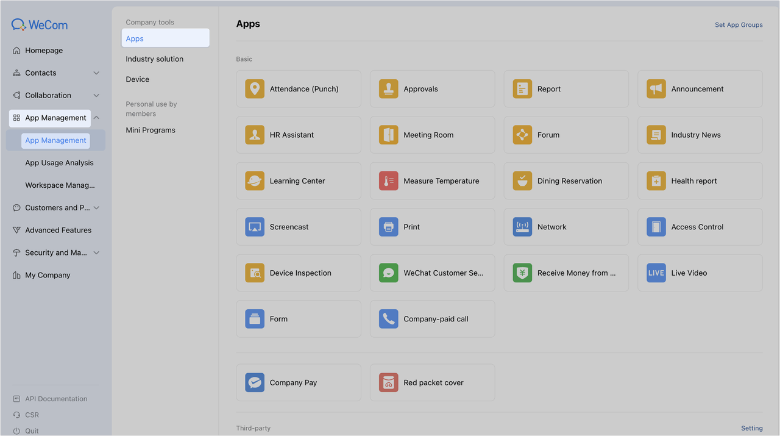Expand the Security and Management menu arrow
780x436 pixels.
[96, 252]
